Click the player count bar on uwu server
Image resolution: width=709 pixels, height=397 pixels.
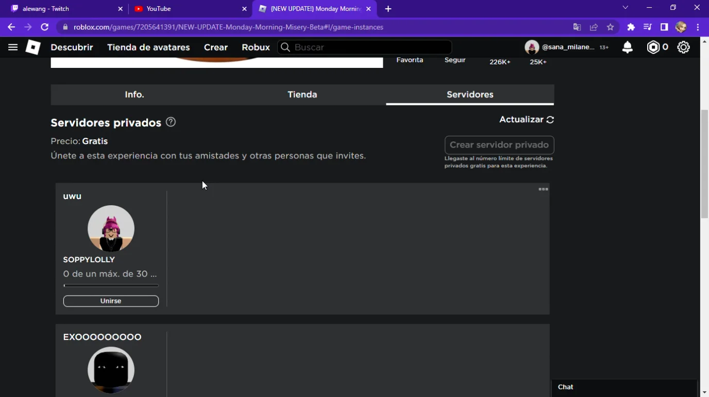coord(111,285)
